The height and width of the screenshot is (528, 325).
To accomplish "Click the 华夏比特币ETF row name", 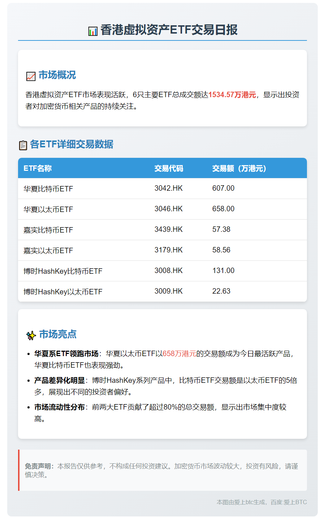I will click(48, 189).
